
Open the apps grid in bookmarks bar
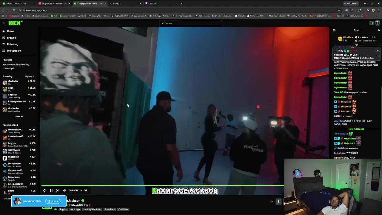pos(3,16)
